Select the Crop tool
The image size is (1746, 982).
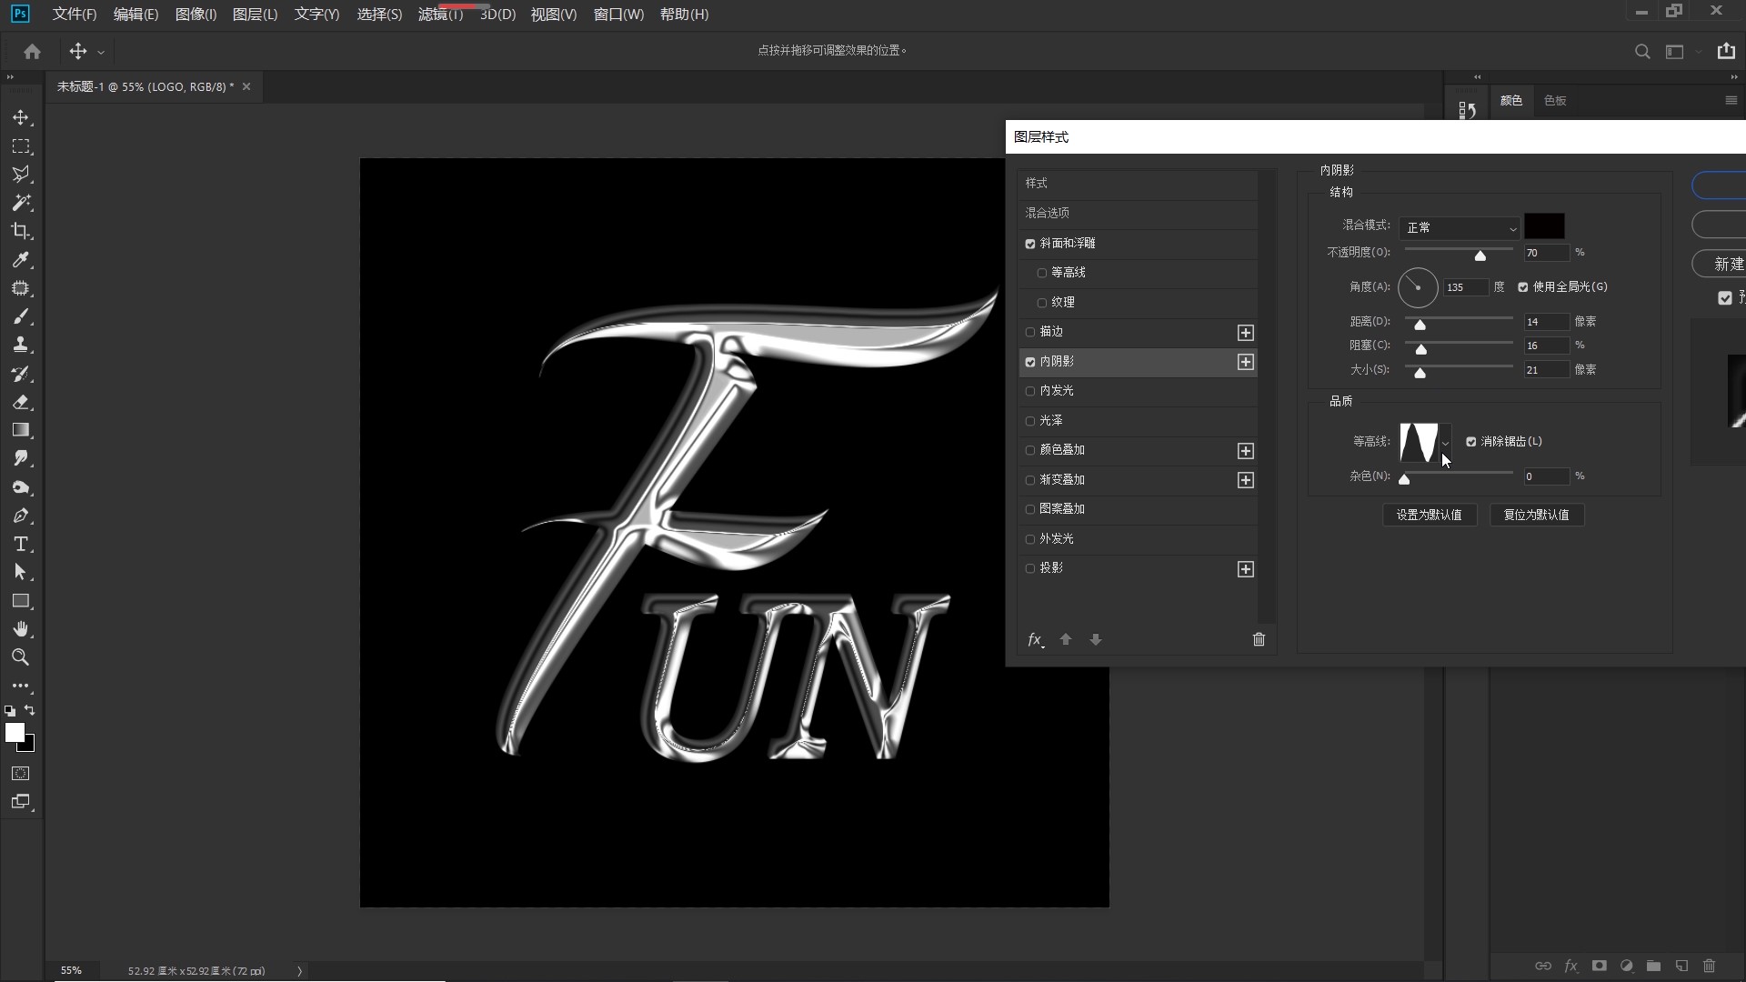(20, 231)
